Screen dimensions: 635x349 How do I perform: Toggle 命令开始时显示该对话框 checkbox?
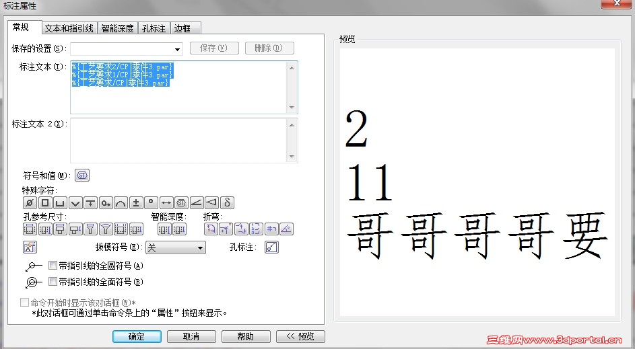click(24, 302)
